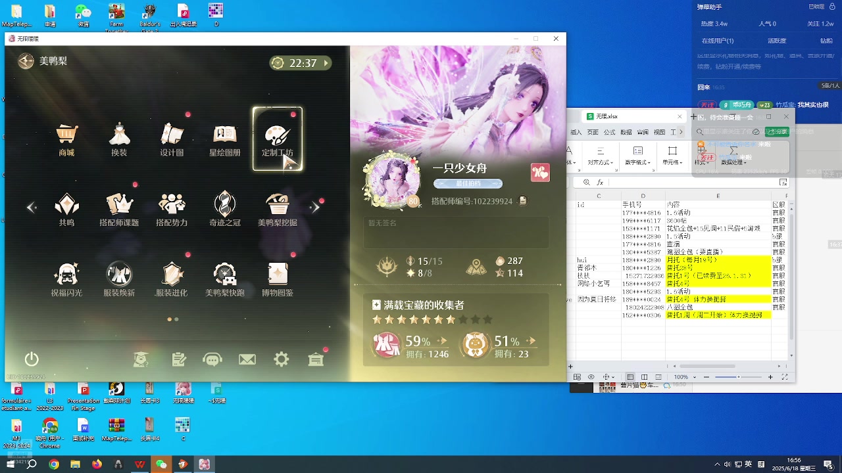The width and height of the screenshot is (842, 473).
Task: Open the mail envelope icon
Action: [x=247, y=359]
